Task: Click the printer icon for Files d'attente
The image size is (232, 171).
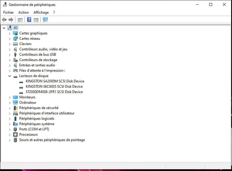Action: (x=15, y=71)
